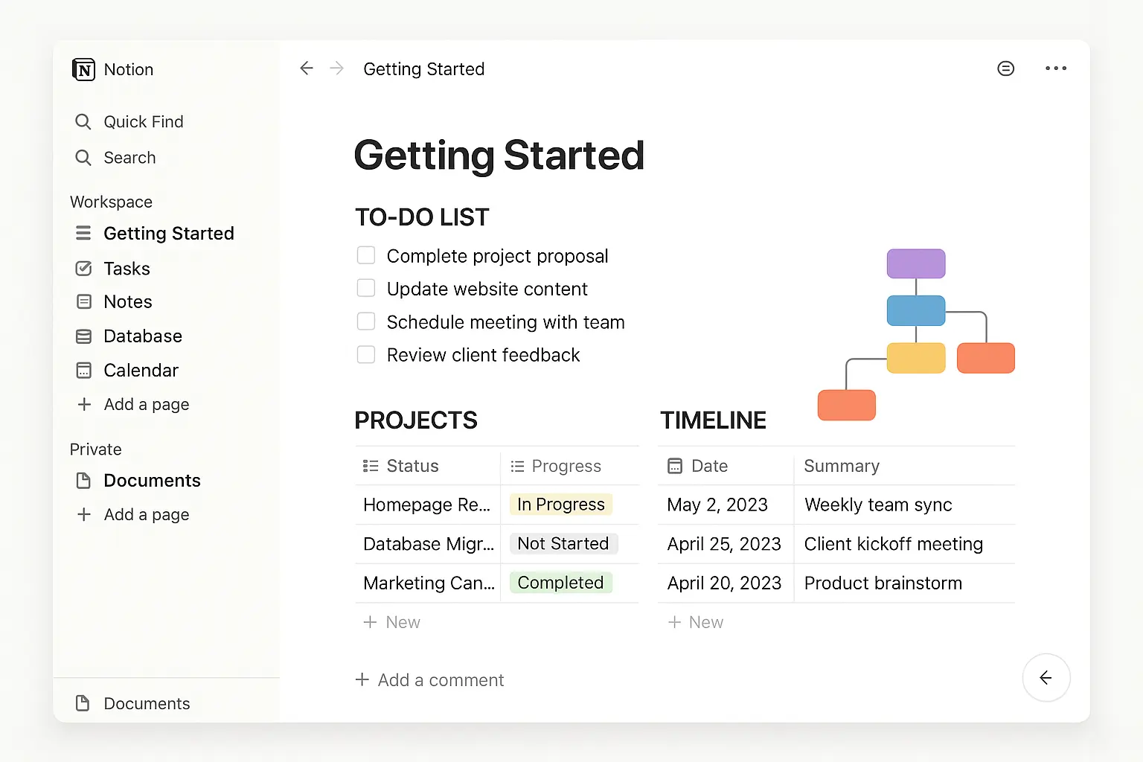Select the purple diagram block

pos(916,263)
